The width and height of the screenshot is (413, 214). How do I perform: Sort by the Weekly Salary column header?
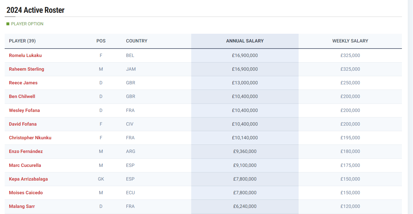coord(350,41)
